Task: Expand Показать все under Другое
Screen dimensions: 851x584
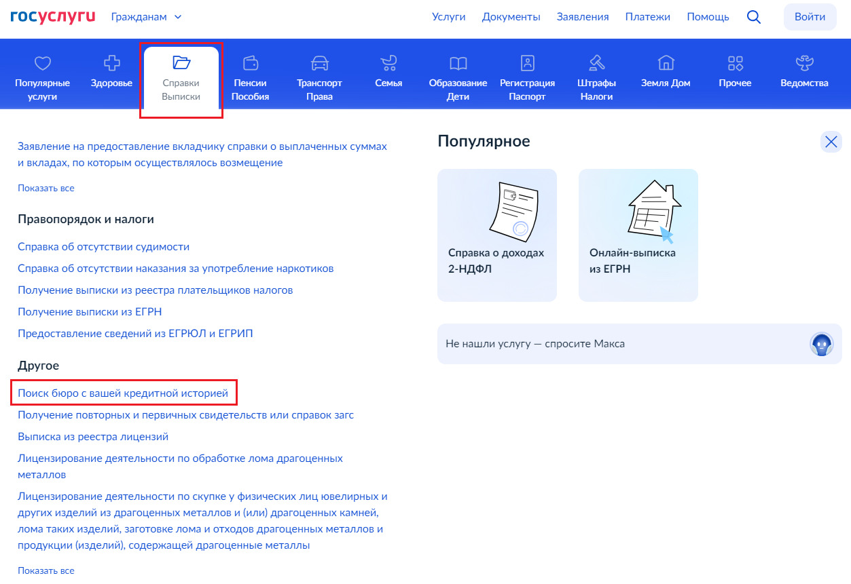Action: [46, 570]
